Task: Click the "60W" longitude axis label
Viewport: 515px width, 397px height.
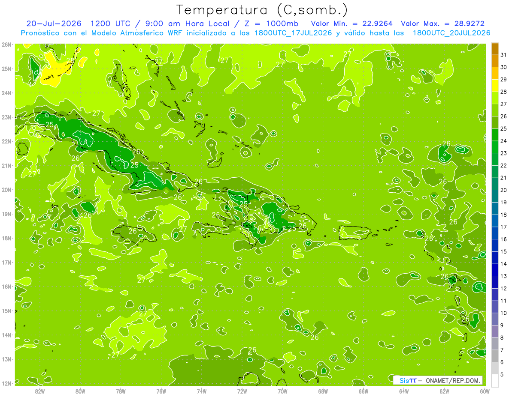Action: (x=485, y=391)
